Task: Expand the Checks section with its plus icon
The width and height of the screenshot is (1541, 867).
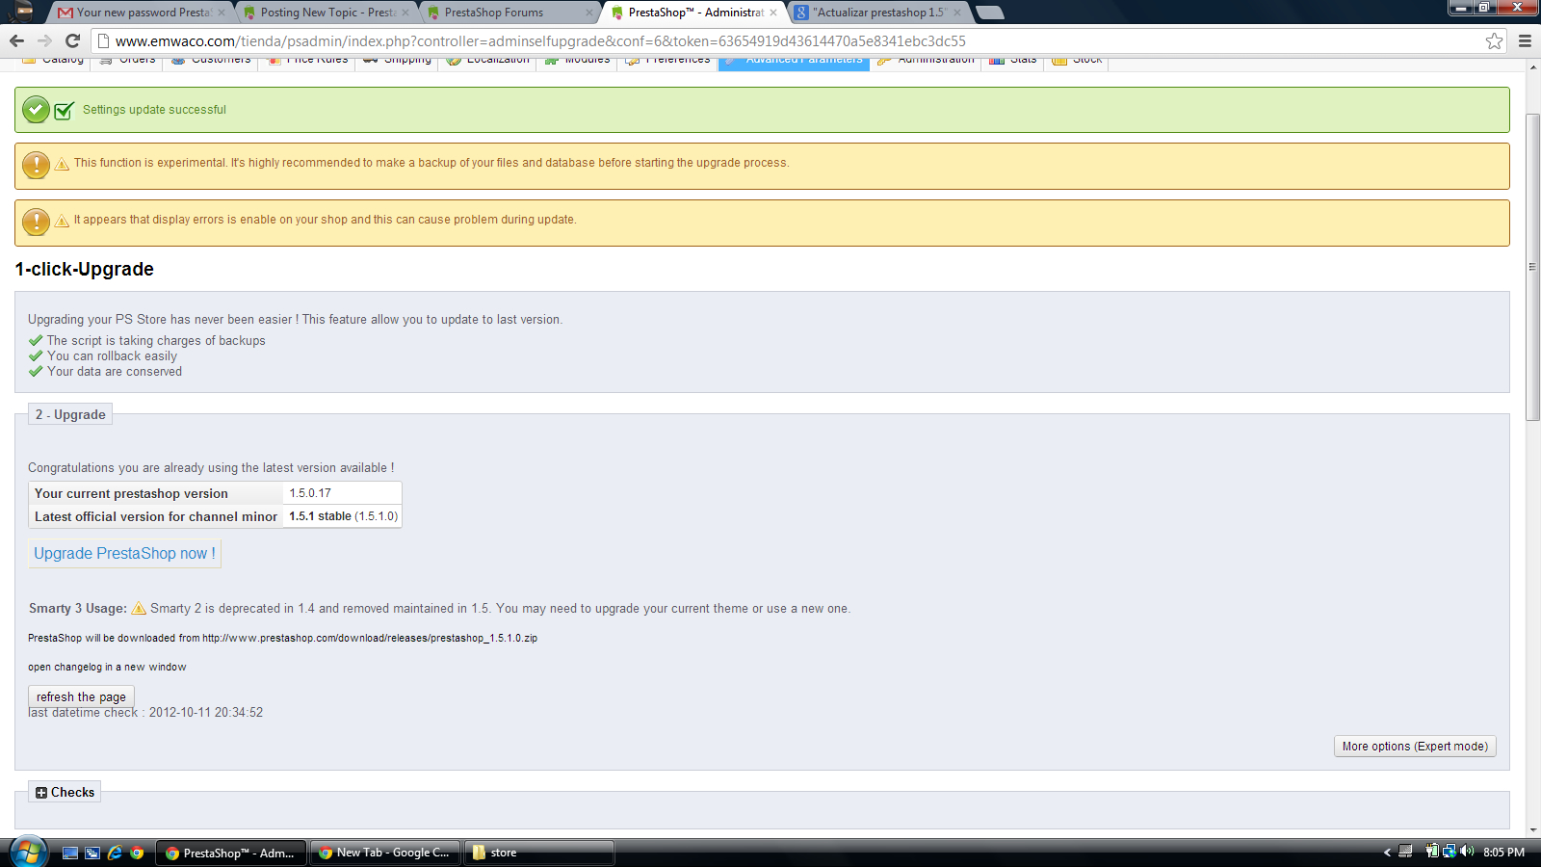Action: tap(41, 793)
